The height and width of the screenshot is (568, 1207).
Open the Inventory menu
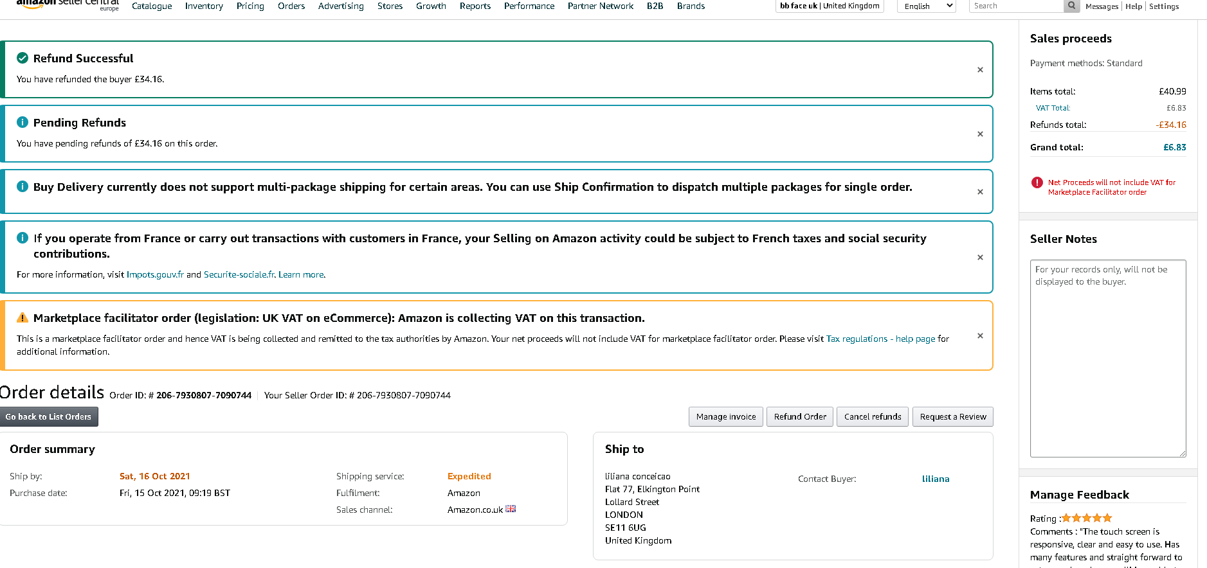[204, 6]
